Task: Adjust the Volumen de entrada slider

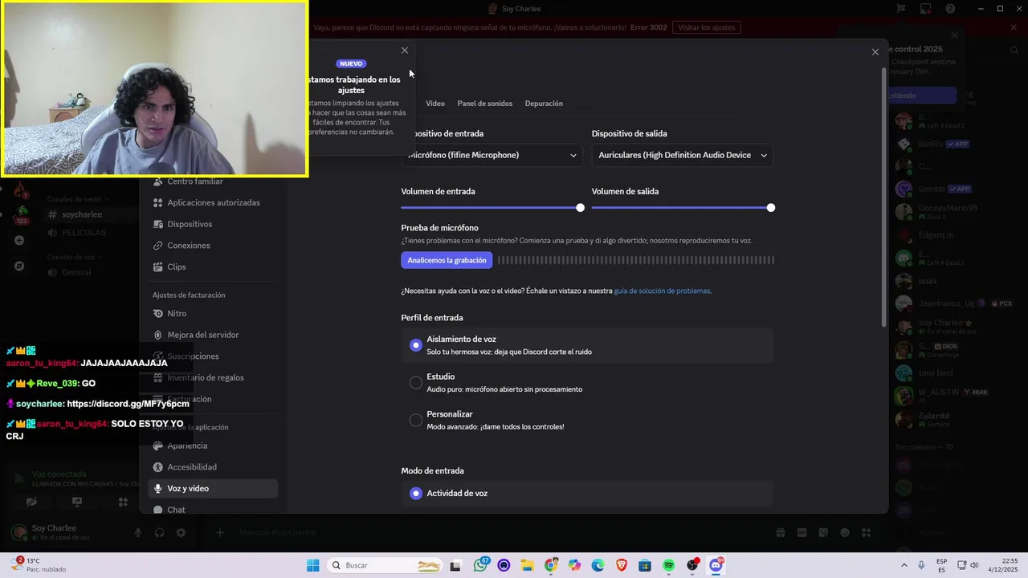Action: (x=580, y=208)
